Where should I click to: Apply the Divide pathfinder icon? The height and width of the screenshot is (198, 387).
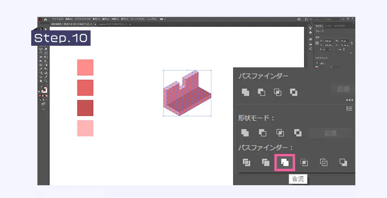pos(246,162)
